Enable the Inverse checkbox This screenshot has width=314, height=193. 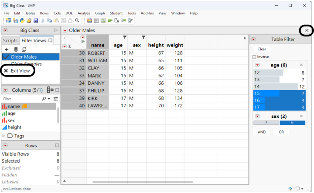tap(254, 57)
